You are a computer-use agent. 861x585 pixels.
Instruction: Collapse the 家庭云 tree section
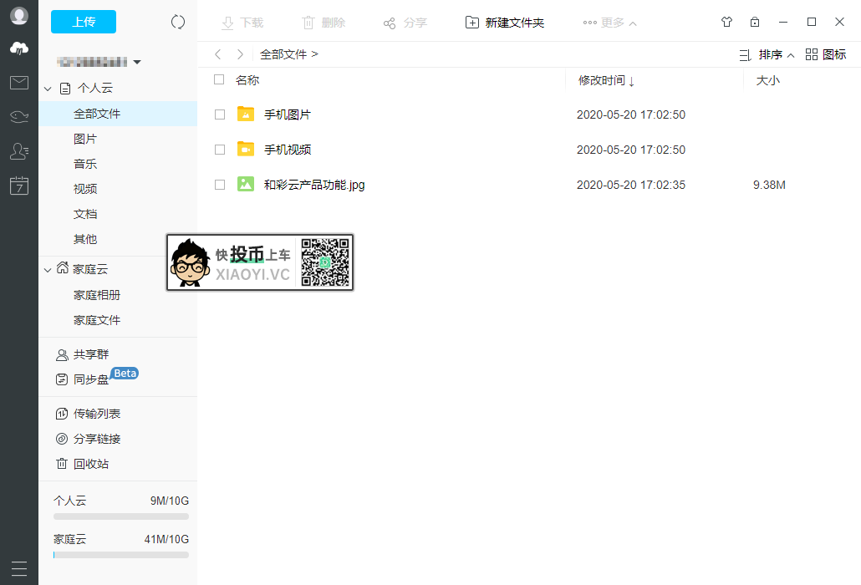point(48,269)
